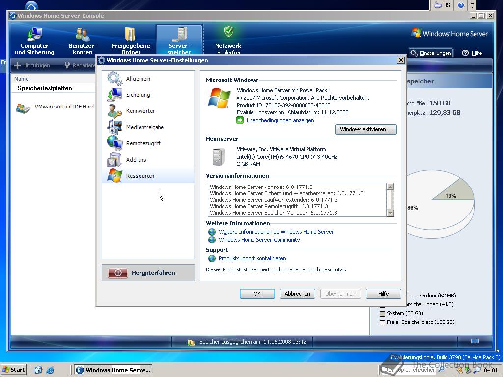Image resolution: width=503 pixels, height=377 pixels.
Task: Open Lizenzbedingungen anzeigen link
Action: coord(280,120)
